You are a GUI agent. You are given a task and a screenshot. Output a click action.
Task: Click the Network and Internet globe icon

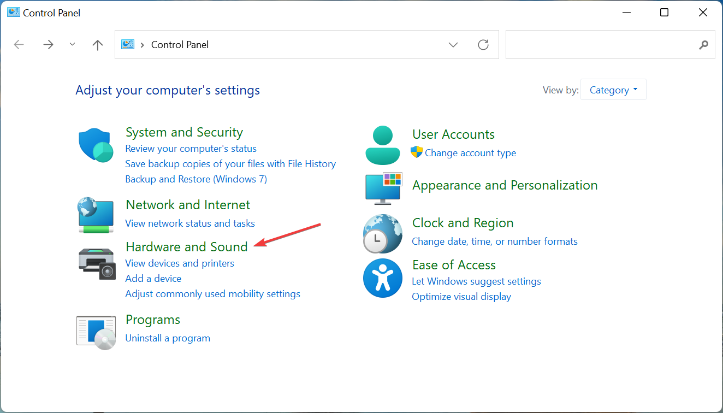(96, 215)
